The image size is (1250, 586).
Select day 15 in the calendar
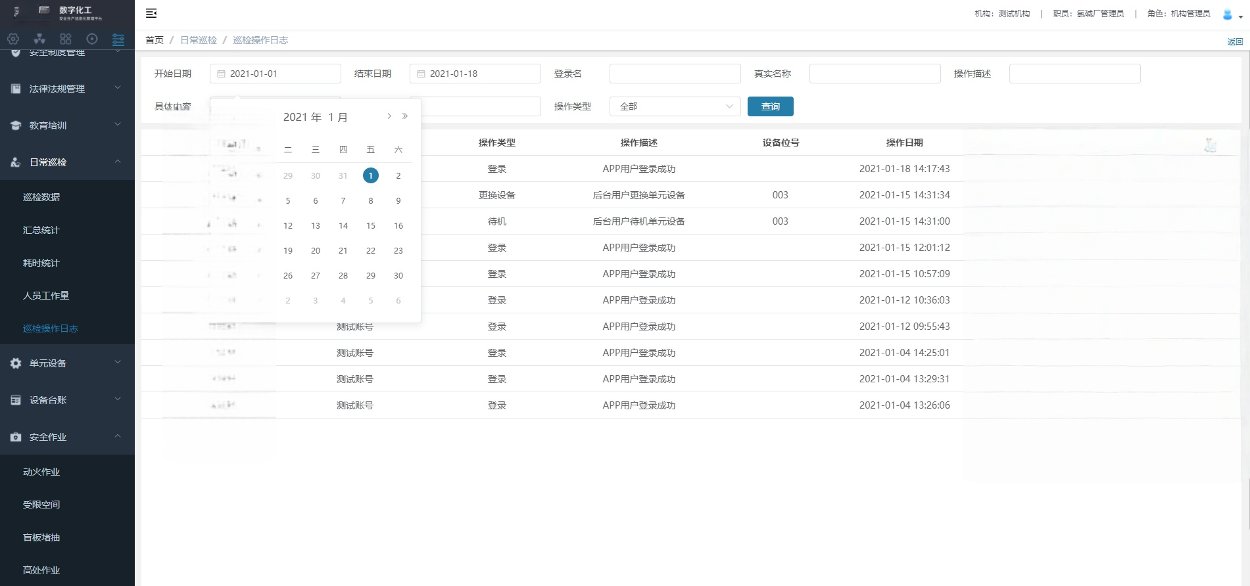pos(371,226)
